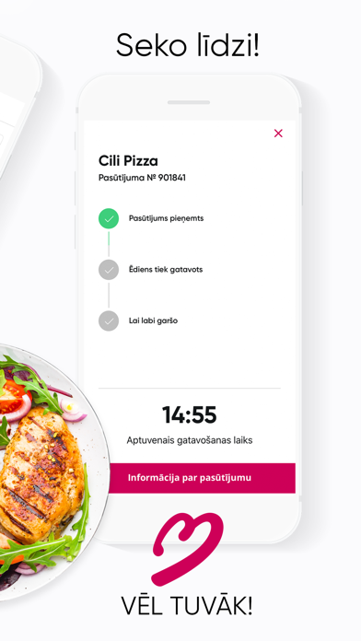Click the progress line between first steps
The image size is (361, 641).
(109, 244)
